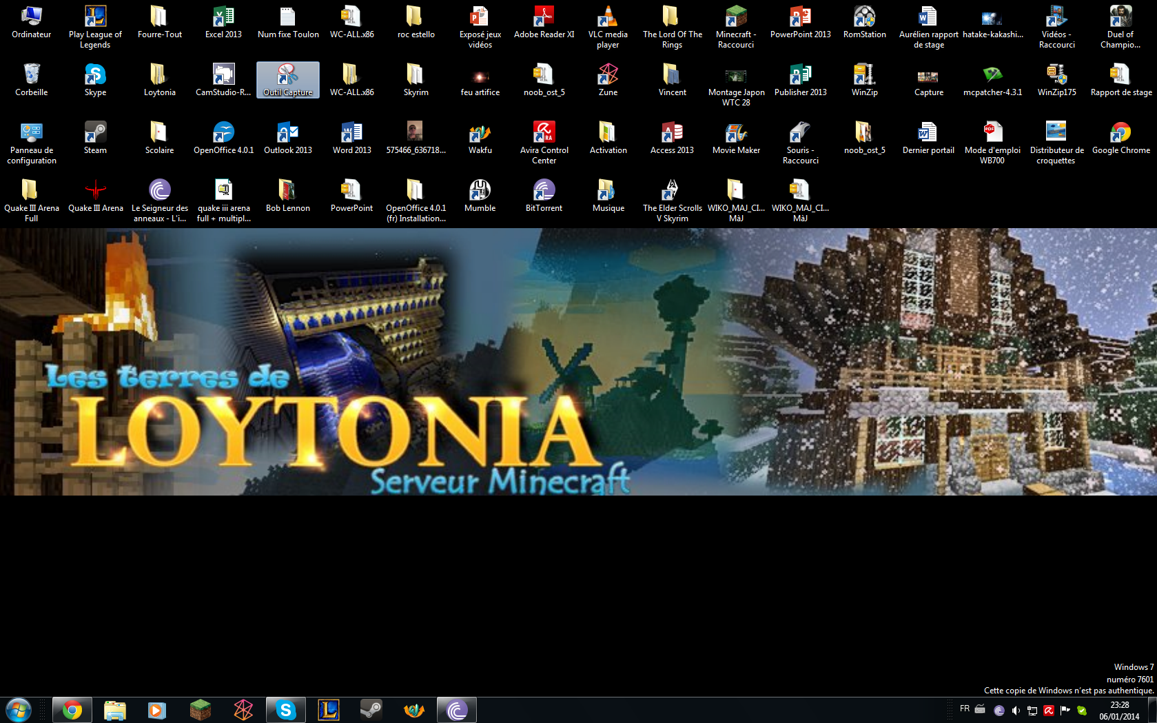This screenshot has width=1157, height=723.
Task: Launch Google Chrome desktop shortcut
Action: click(x=1120, y=138)
